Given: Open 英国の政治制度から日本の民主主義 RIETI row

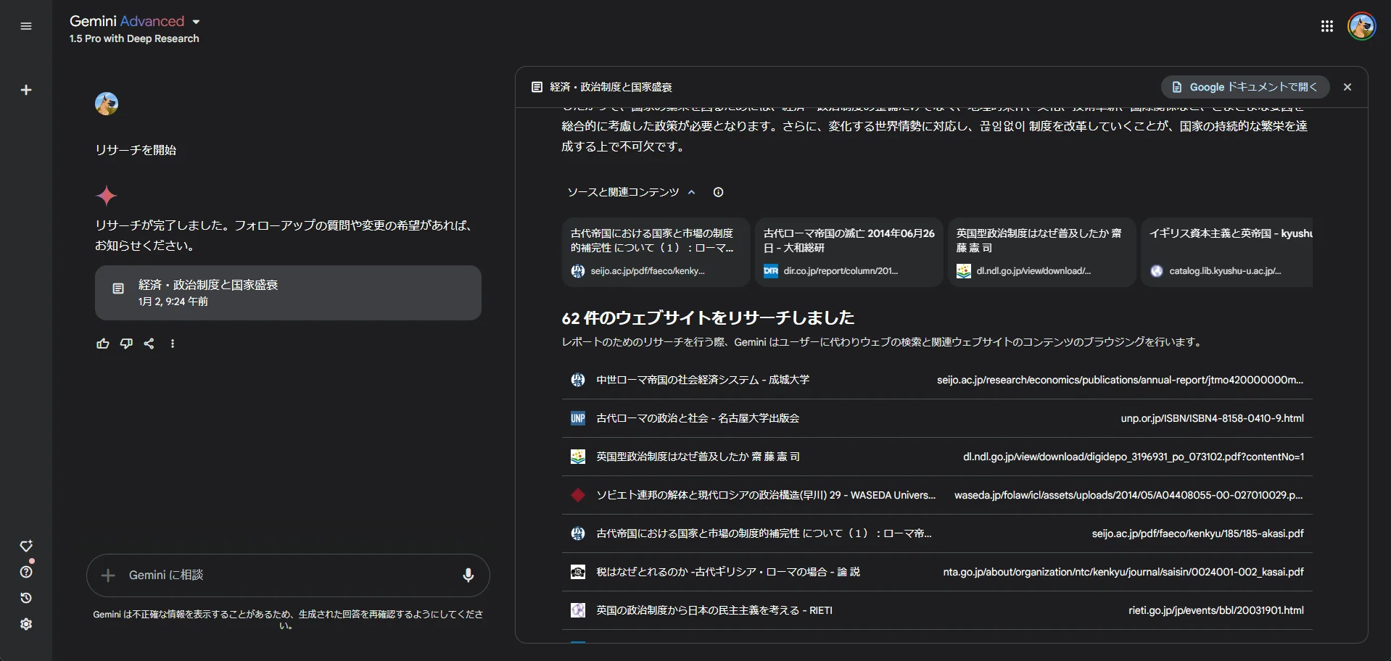Looking at the screenshot, I should [x=937, y=610].
